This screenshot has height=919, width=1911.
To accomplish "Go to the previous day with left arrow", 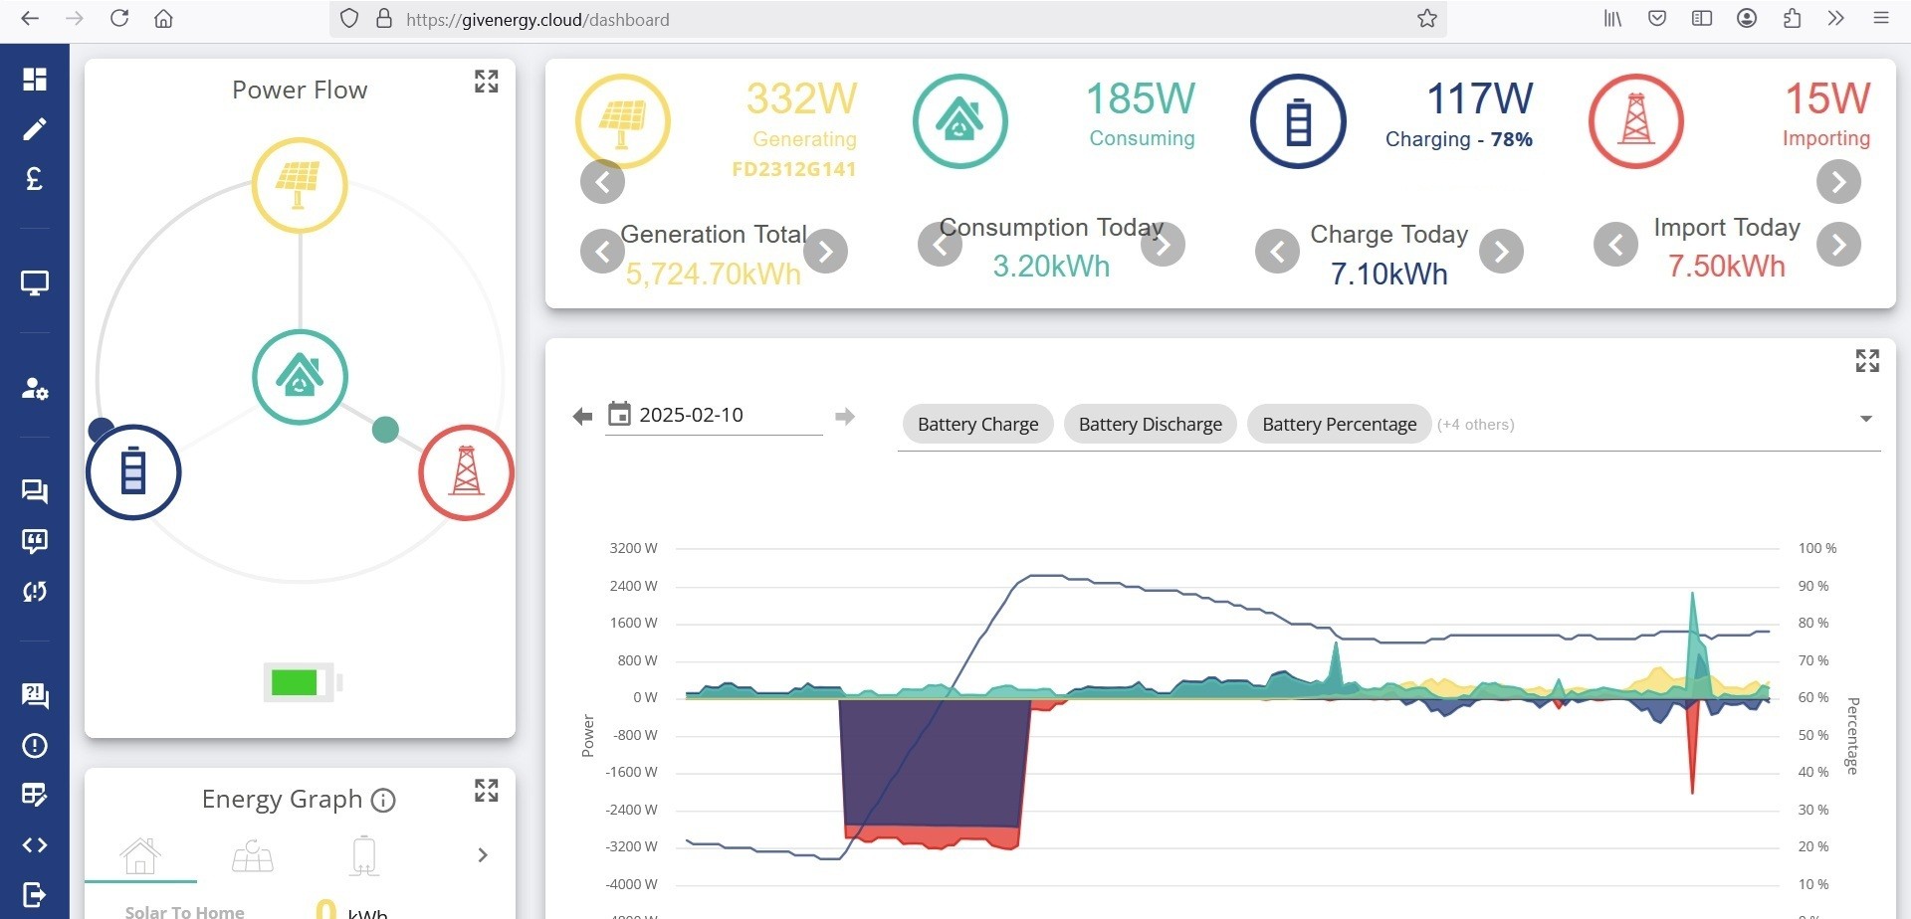I will point(582,417).
